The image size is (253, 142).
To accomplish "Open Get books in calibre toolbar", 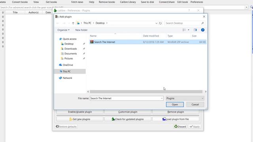I will [x=51, y=2].
